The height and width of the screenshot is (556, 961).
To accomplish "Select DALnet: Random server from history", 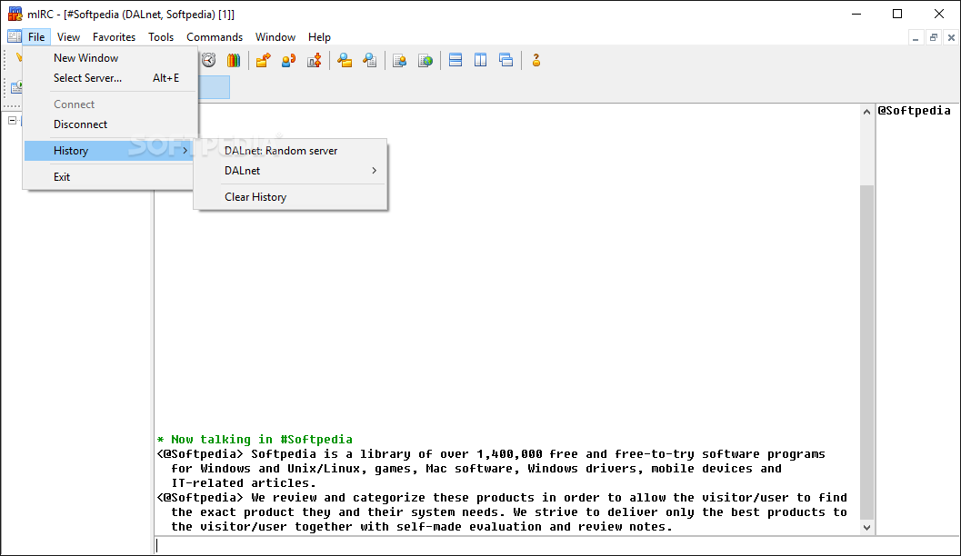I will [291, 151].
